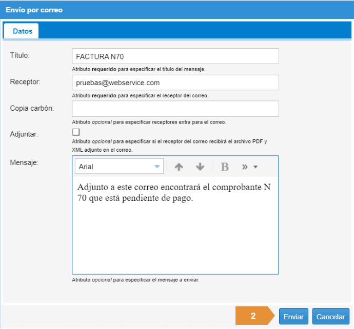The width and height of the screenshot is (354, 329).
Task: Click the Título label
Action: point(20,55)
